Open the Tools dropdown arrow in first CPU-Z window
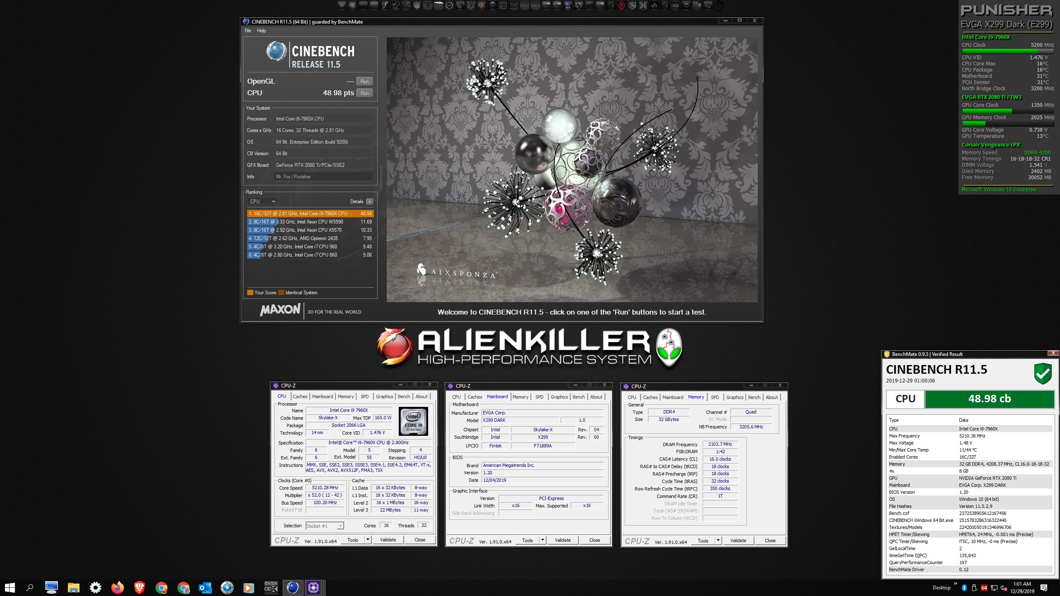1060x596 pixels. point(367,540)
